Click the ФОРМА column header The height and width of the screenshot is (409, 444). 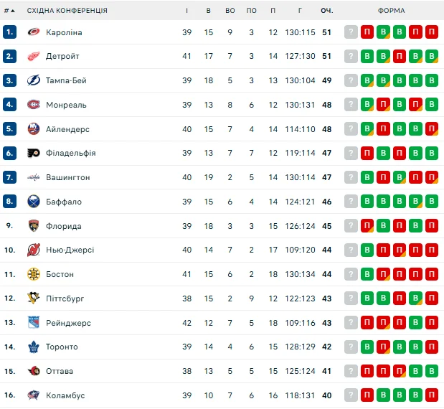tap(391, 11)
